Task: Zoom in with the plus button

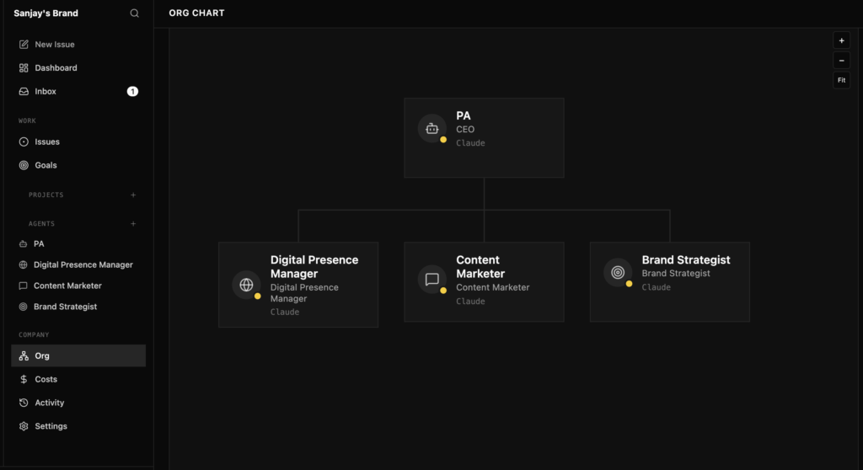Action: click(x=842, y=40)
